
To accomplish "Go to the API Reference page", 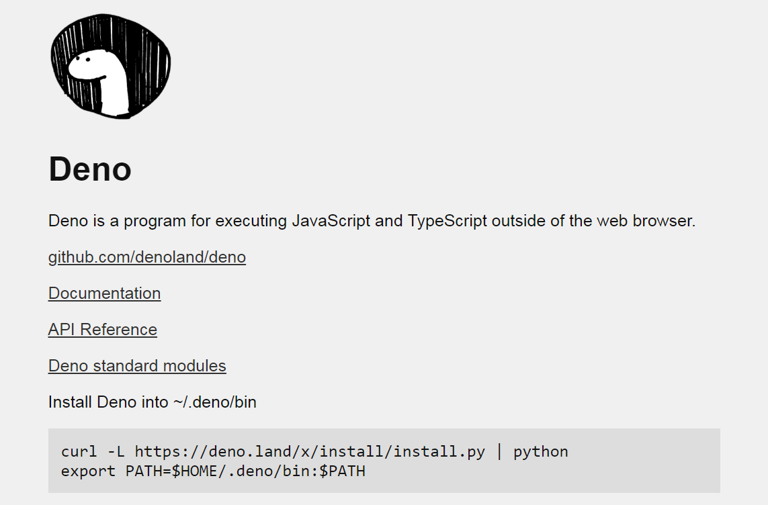I will pos(103,330).
